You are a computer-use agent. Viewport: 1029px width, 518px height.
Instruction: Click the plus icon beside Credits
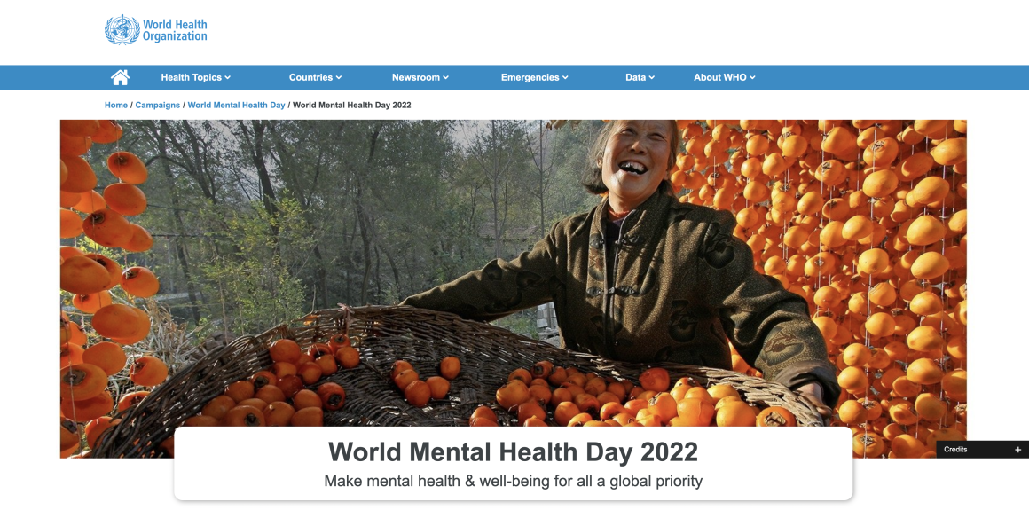pos(1017,450)
